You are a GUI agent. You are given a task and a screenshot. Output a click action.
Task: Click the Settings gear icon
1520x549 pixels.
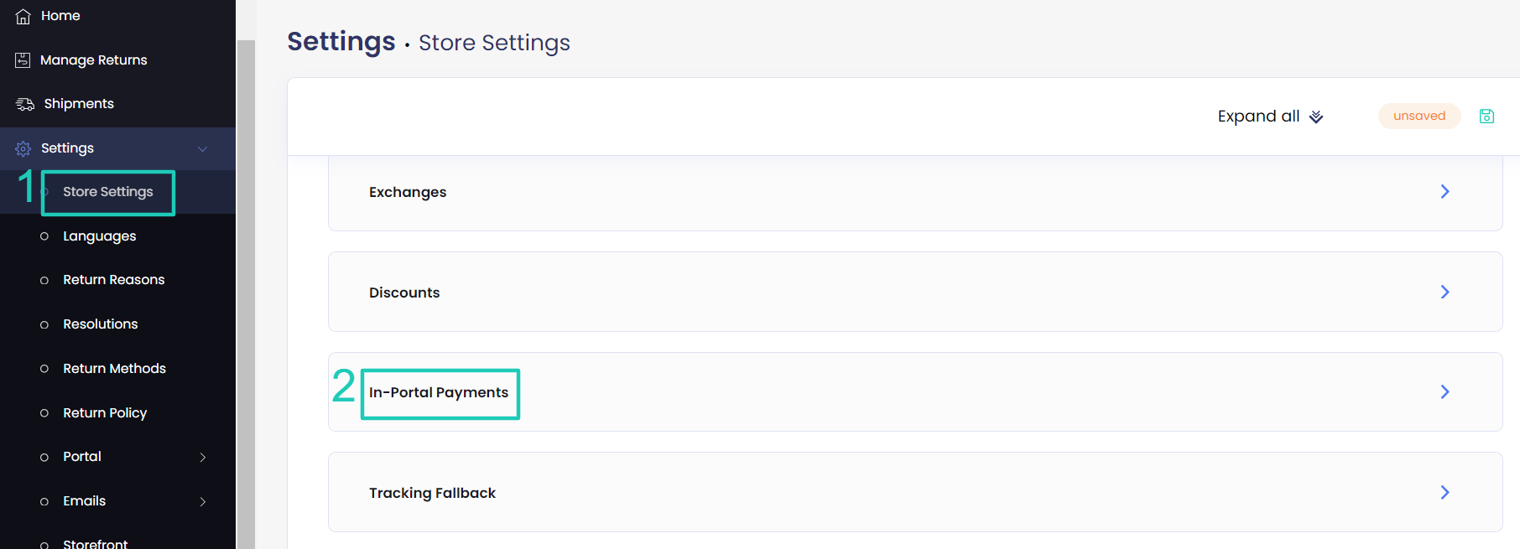[23, 148]
